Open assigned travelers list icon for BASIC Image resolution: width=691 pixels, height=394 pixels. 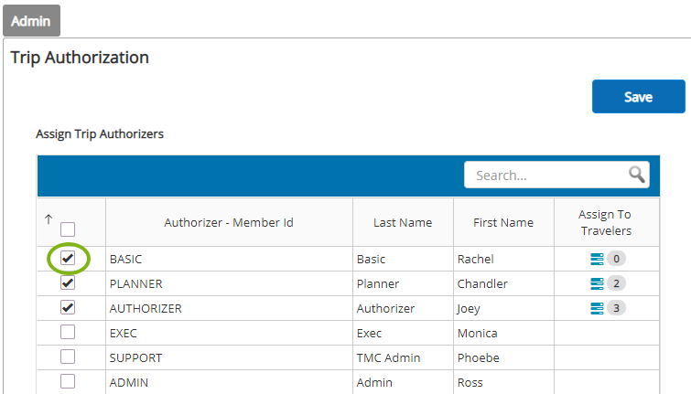tap(597, 259)
